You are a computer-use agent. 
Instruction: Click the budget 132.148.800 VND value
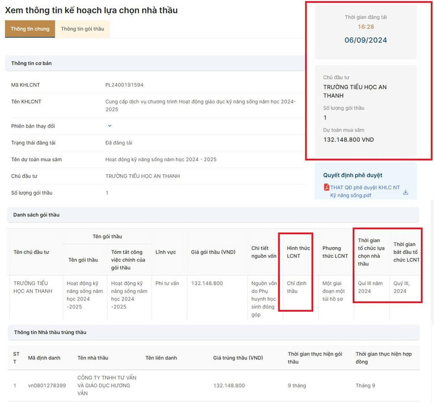[348, 139]
